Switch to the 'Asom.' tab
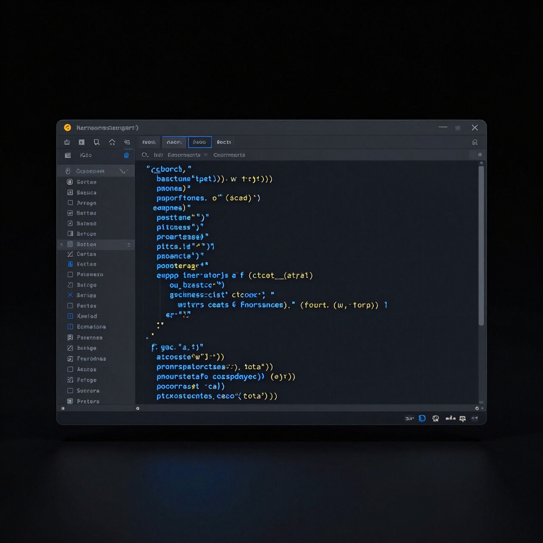Viewport: 543px width, 543px height. pos(174,142)
